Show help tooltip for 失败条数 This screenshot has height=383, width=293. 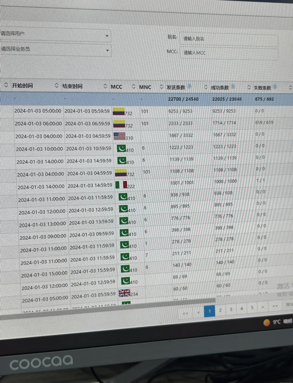[275, 87]
